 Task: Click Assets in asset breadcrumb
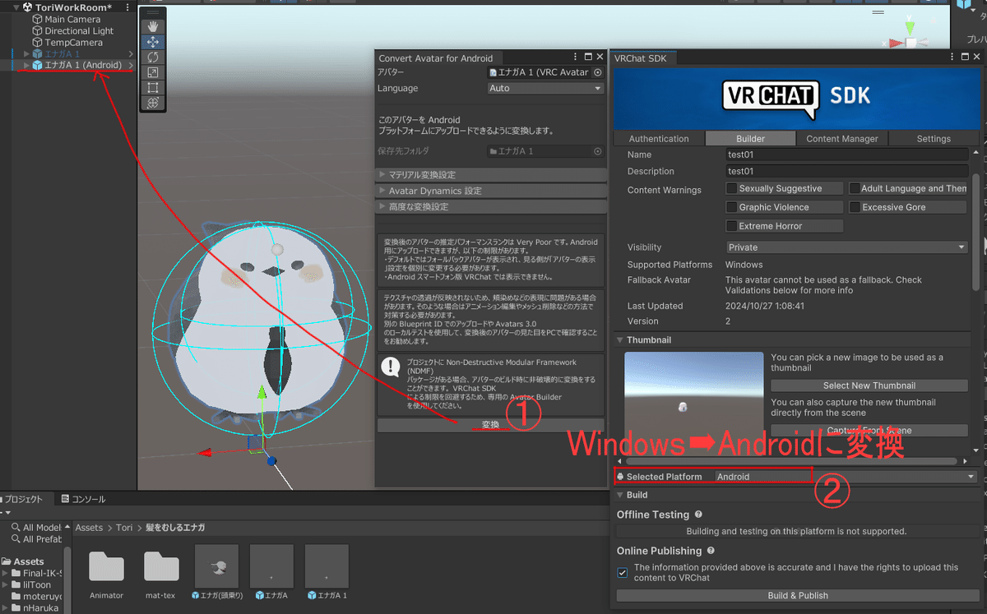click(x=90, y=528)
